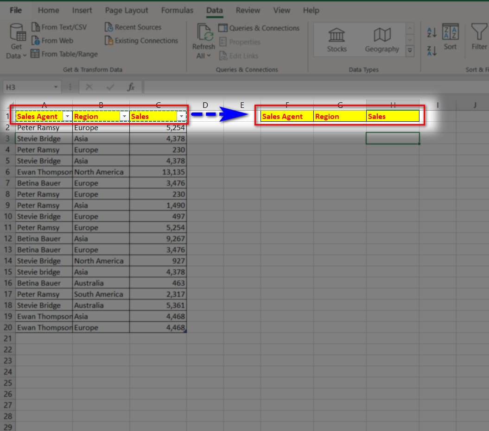Switch to the Formulas tab
The height and width of the screenshot is (431, 489).
click(x=177, y=10)
